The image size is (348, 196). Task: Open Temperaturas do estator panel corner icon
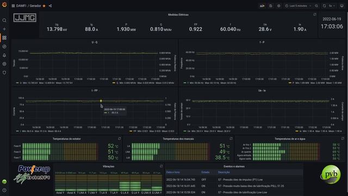coord(120,139)
